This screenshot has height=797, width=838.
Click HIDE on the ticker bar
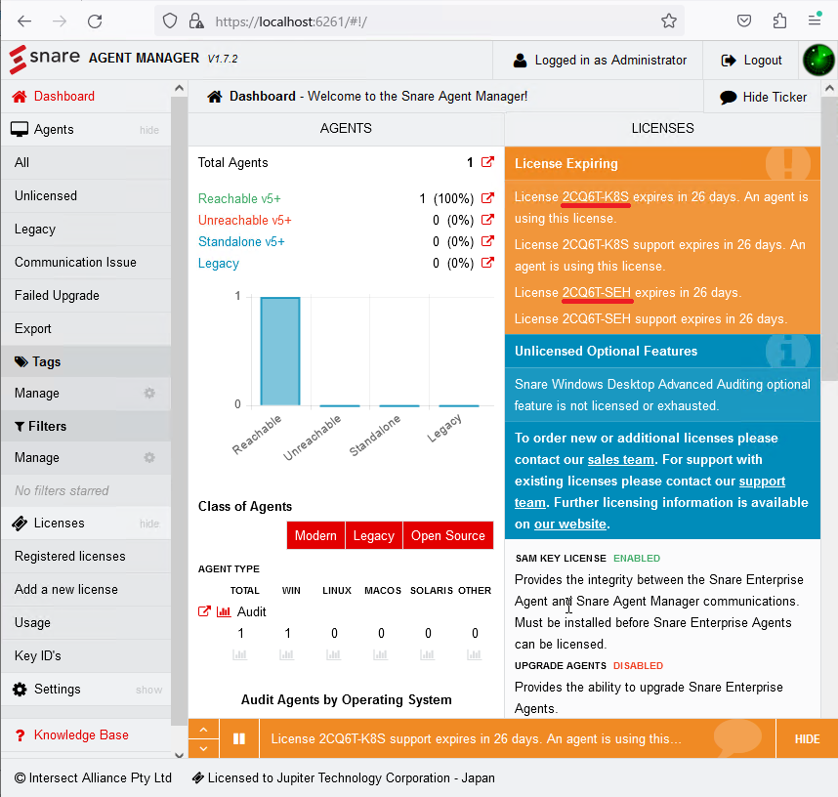coord(807,738)
